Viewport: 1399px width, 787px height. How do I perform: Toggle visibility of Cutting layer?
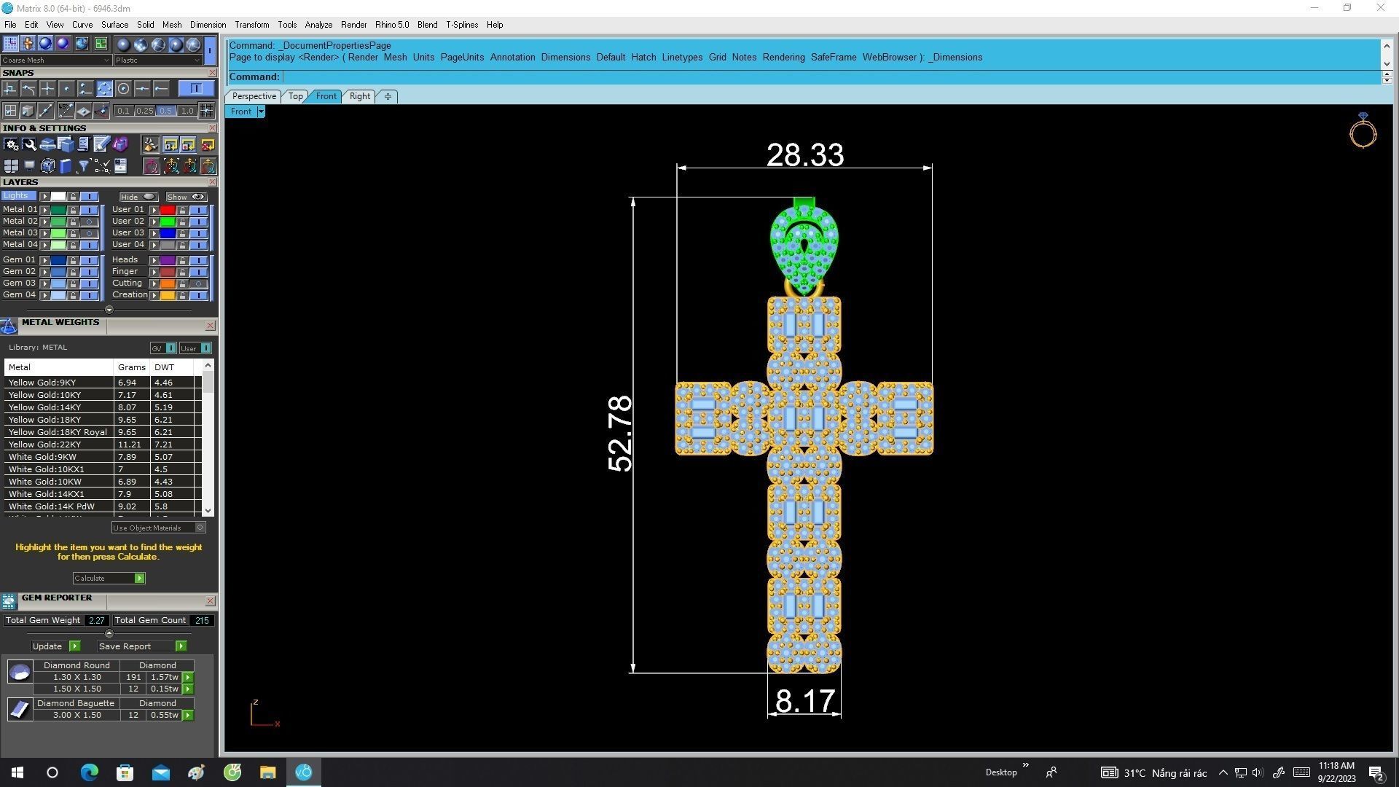point(199,283)
